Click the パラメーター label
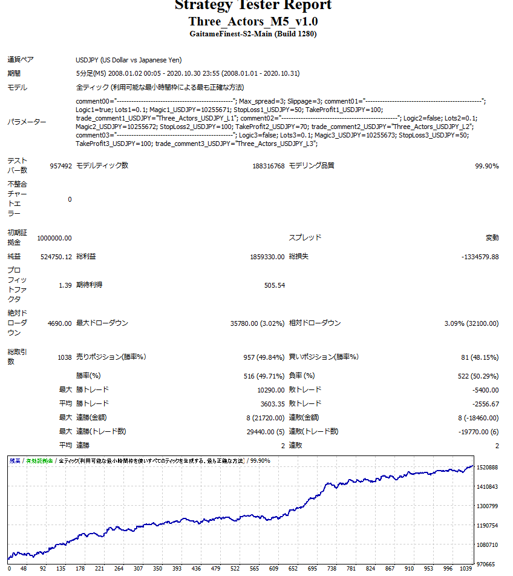513x576 pixels. (27, 122)
